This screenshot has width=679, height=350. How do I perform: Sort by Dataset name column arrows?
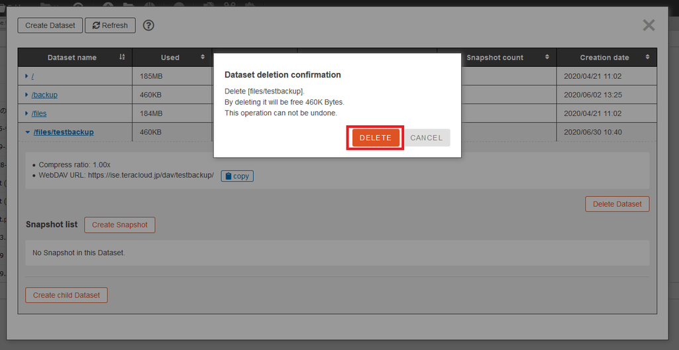coord(122,58)
